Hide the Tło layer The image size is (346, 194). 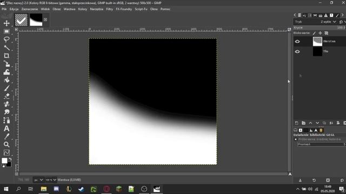coord(297,52)
